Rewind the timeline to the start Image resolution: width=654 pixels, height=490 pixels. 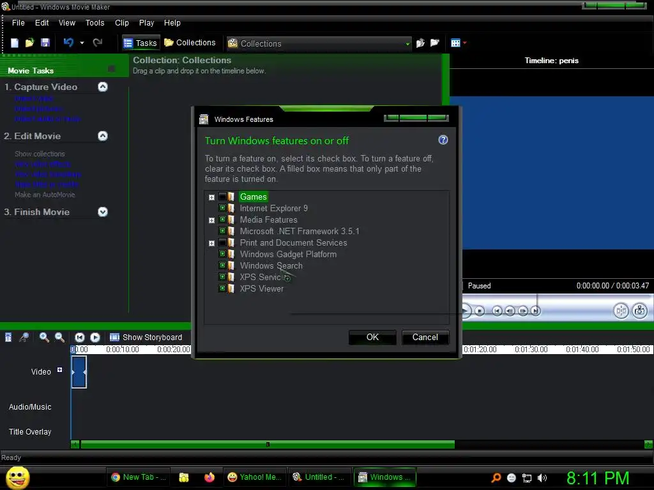click(x=80, y=337)
